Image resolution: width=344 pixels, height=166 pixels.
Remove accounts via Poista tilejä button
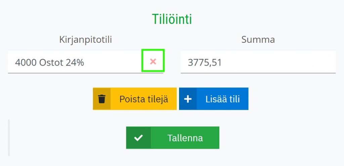135,99
